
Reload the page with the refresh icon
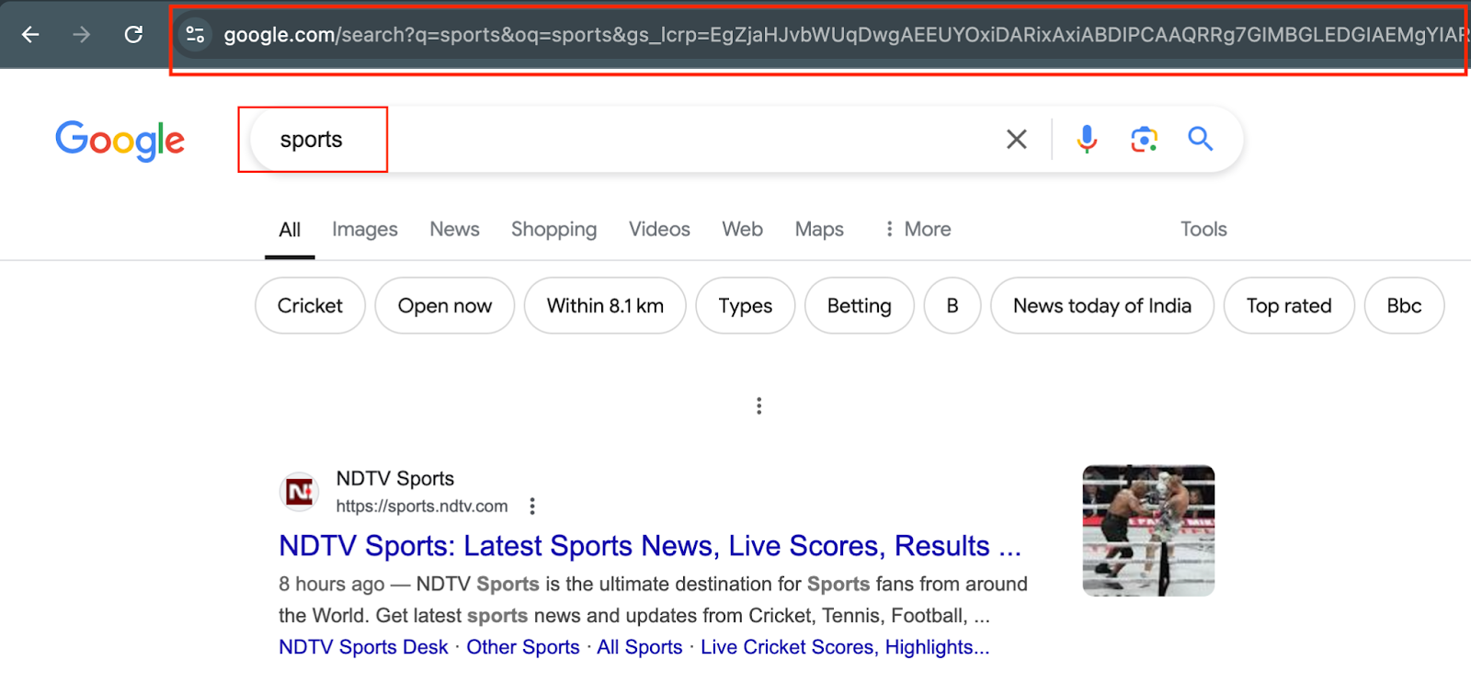click(x=133, y=35)
